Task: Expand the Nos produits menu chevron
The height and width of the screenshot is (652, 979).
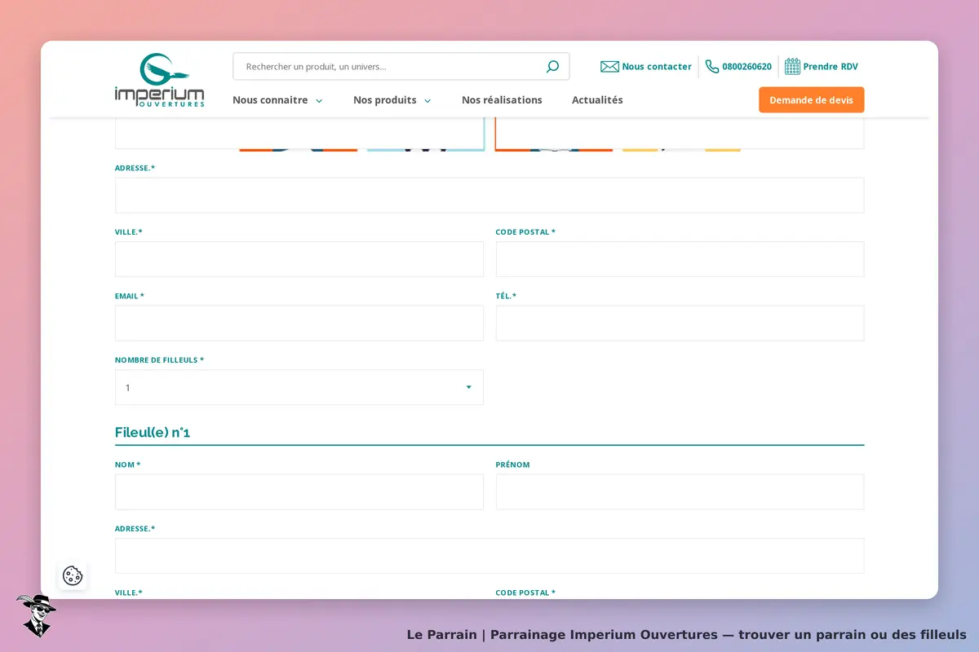Action: tap(427, 101)
